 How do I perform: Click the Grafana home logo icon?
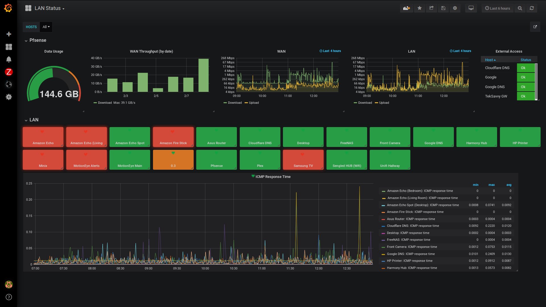8,8
